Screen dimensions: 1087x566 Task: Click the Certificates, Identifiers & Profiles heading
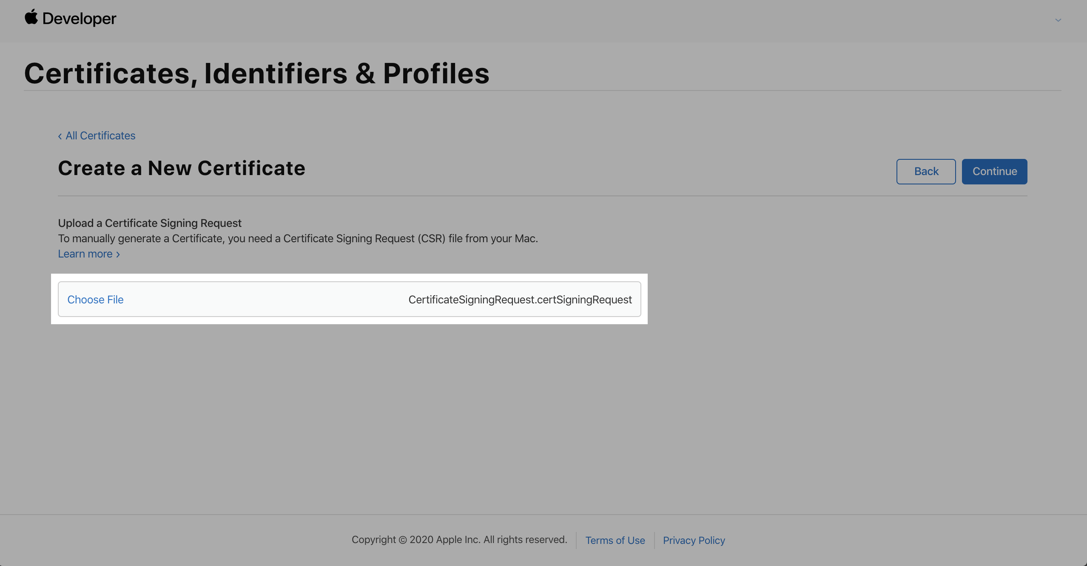coord(257,73)
